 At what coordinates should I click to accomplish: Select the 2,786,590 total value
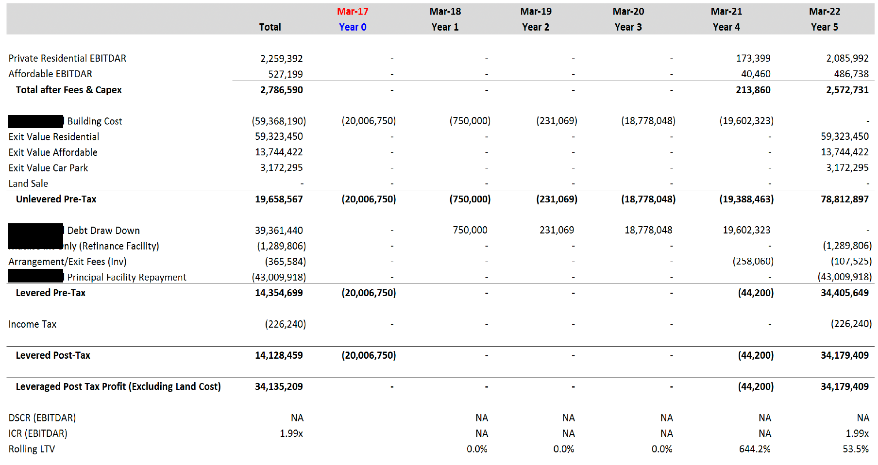click(x=282, y=90)
